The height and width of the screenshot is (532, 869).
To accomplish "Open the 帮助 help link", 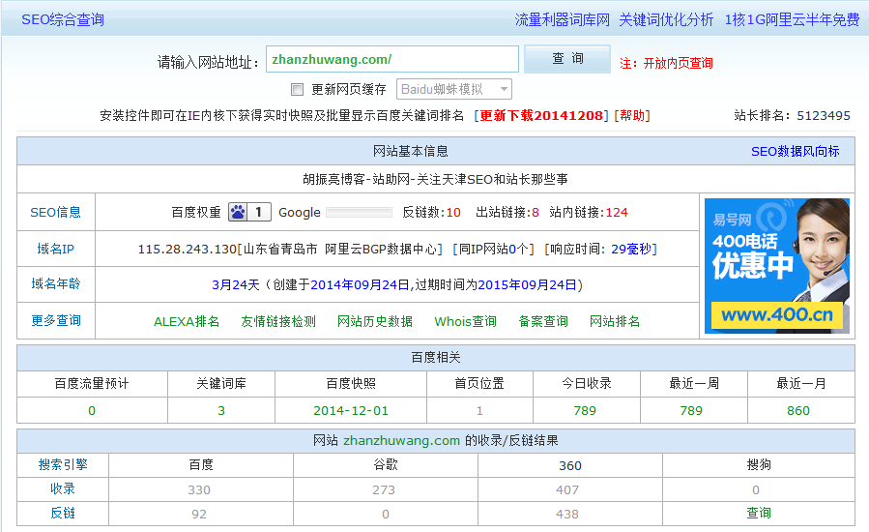I will click(x=633, y=116).
